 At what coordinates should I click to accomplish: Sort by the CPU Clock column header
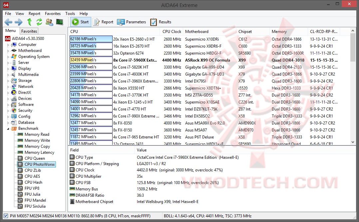pyautogui.click(x=172, y=31)
